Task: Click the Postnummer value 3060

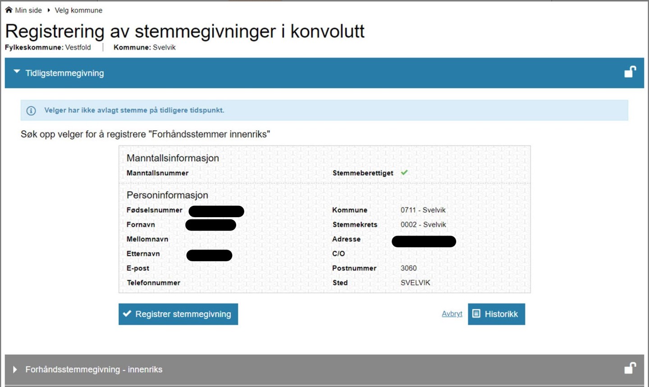Action: [x=408, y=268]
